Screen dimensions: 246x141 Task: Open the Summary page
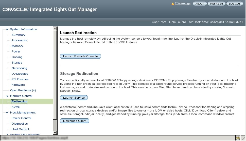(18, 35)
